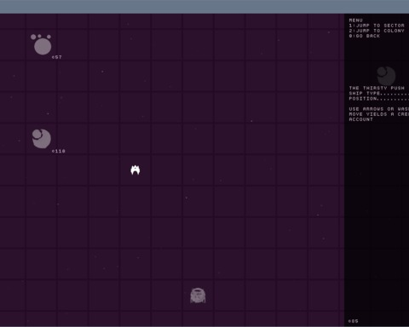Choose '1: Jump to Sector' menu option
The width and height of the screenshot is (409, 327).
tap(377, 26)
